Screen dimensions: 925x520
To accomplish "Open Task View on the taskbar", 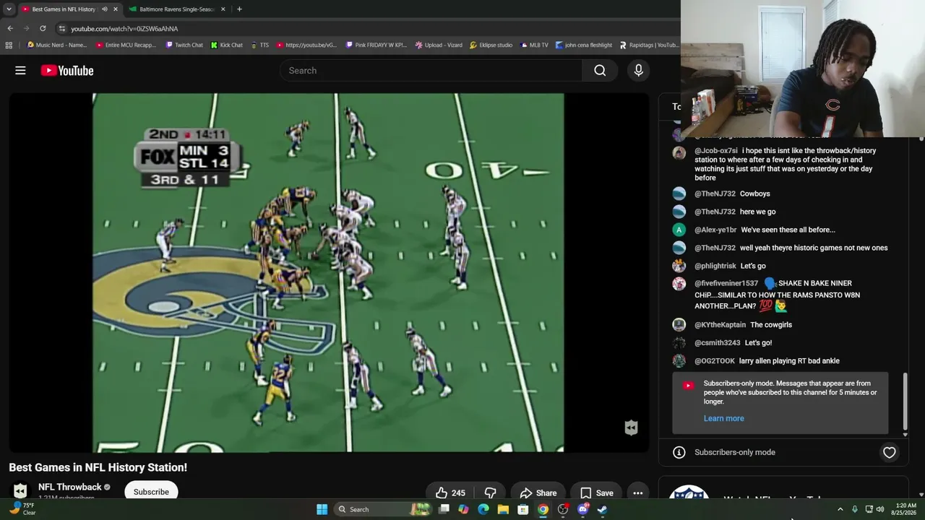I will click(444, 509).
